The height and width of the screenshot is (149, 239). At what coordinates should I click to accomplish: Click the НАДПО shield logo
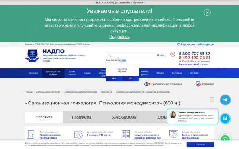click(32, 56)
